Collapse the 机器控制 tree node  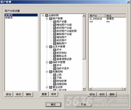point(47,72)
